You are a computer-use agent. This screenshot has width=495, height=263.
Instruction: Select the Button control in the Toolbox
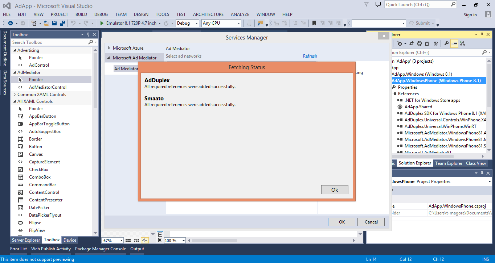coord(36,147)
